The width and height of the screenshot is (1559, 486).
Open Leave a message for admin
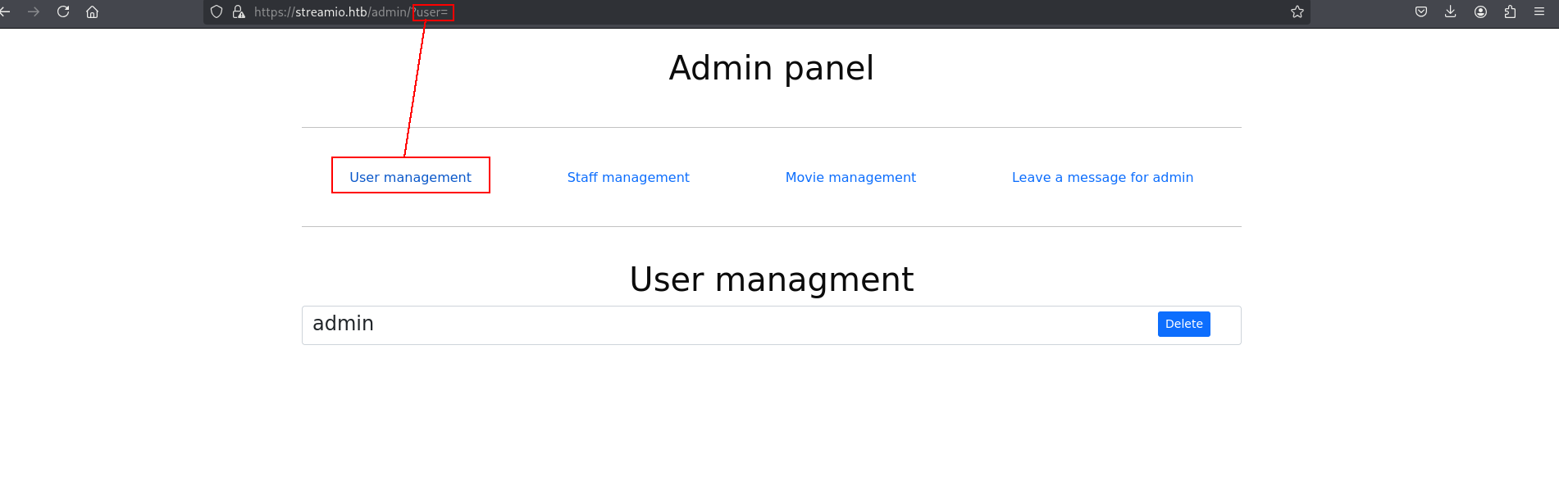point(1102,177)
